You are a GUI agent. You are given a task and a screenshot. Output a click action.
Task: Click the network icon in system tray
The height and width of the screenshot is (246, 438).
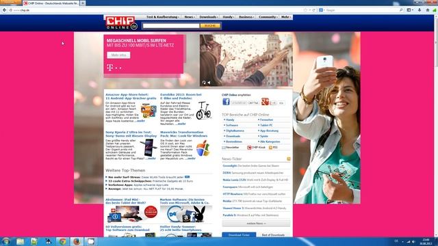click(409, 241)
